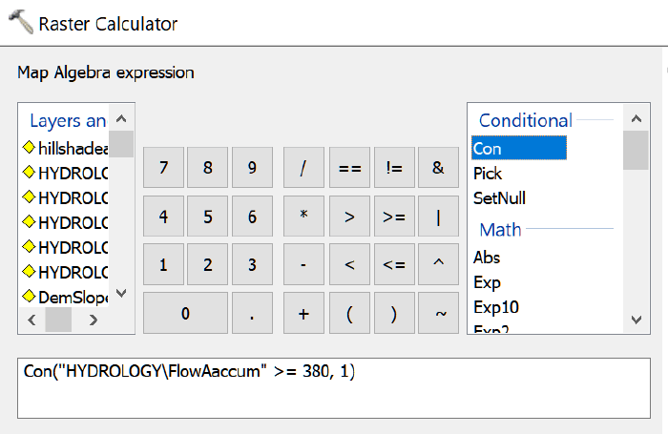The width and height of the screenshot is (668, 434).
Task: Click the number 7 key
Action: pos(163,167)
